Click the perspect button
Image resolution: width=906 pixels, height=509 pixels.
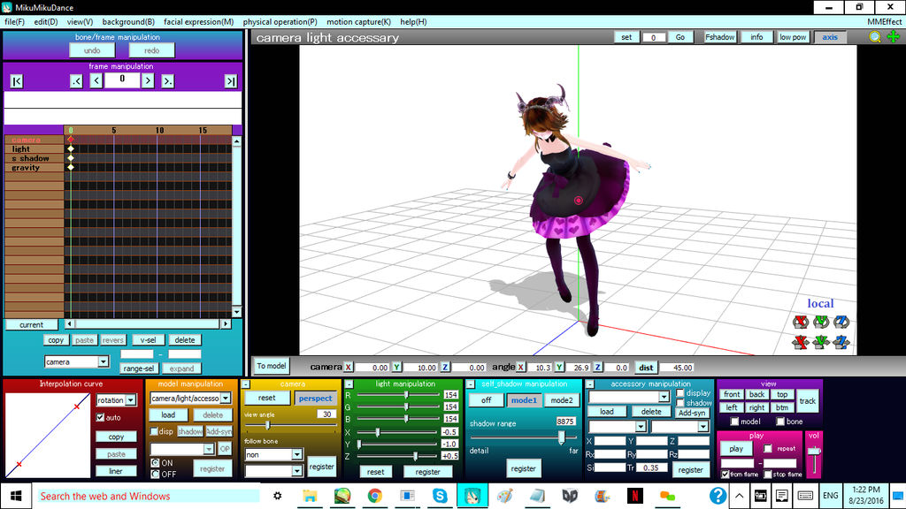pyautogui.click(x=316, y=399)
